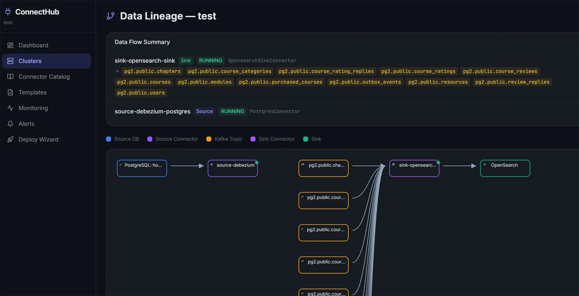
Task: Click the Monitoring pulse icon
Action: [10, 108]
